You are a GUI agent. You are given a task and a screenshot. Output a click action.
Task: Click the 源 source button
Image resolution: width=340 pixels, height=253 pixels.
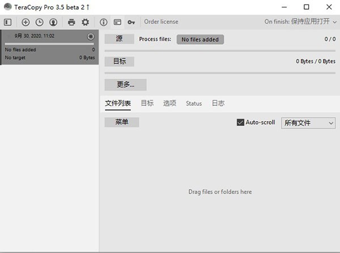[119, 39]
